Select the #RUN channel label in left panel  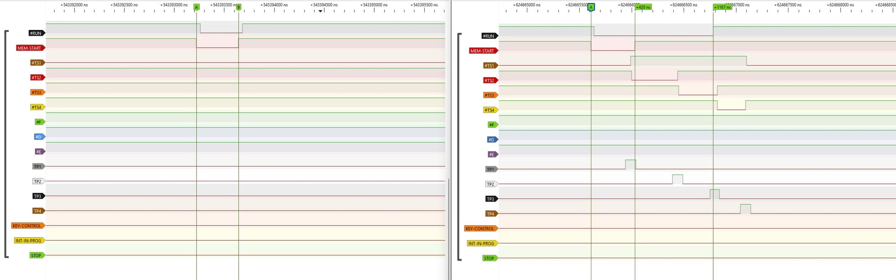coord(37,33)
